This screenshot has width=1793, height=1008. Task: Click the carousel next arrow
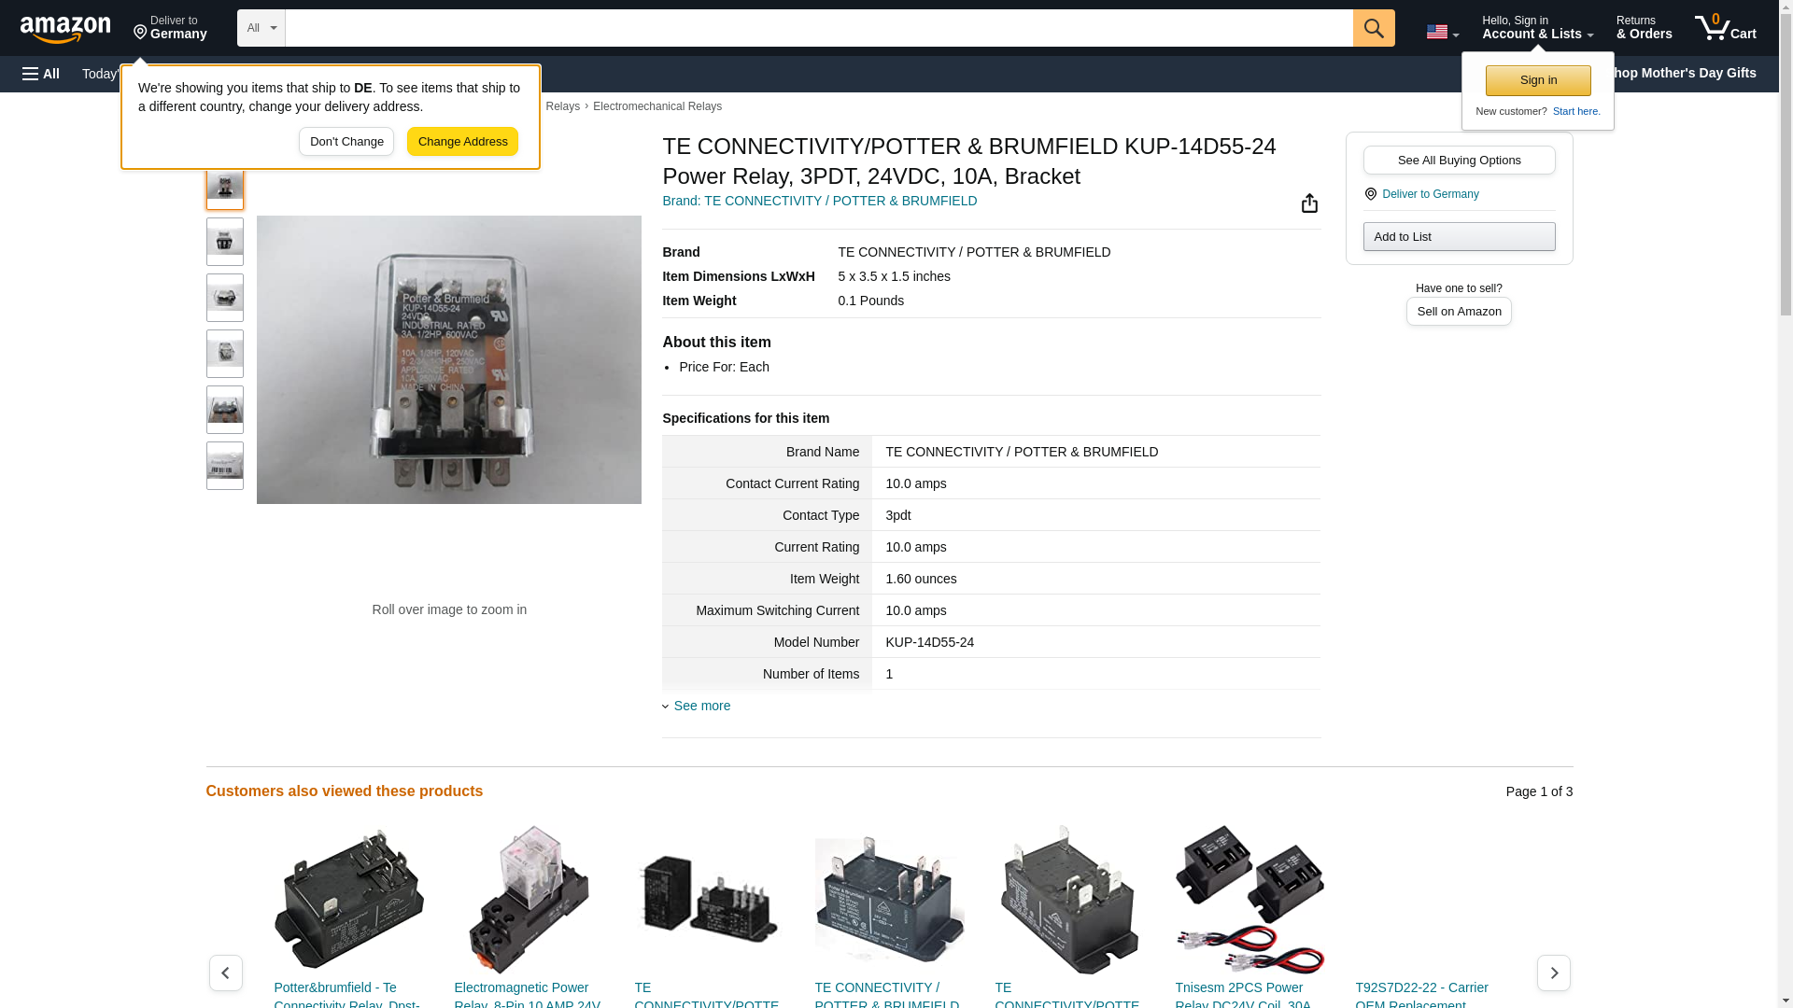click(x=1553, y=973)
